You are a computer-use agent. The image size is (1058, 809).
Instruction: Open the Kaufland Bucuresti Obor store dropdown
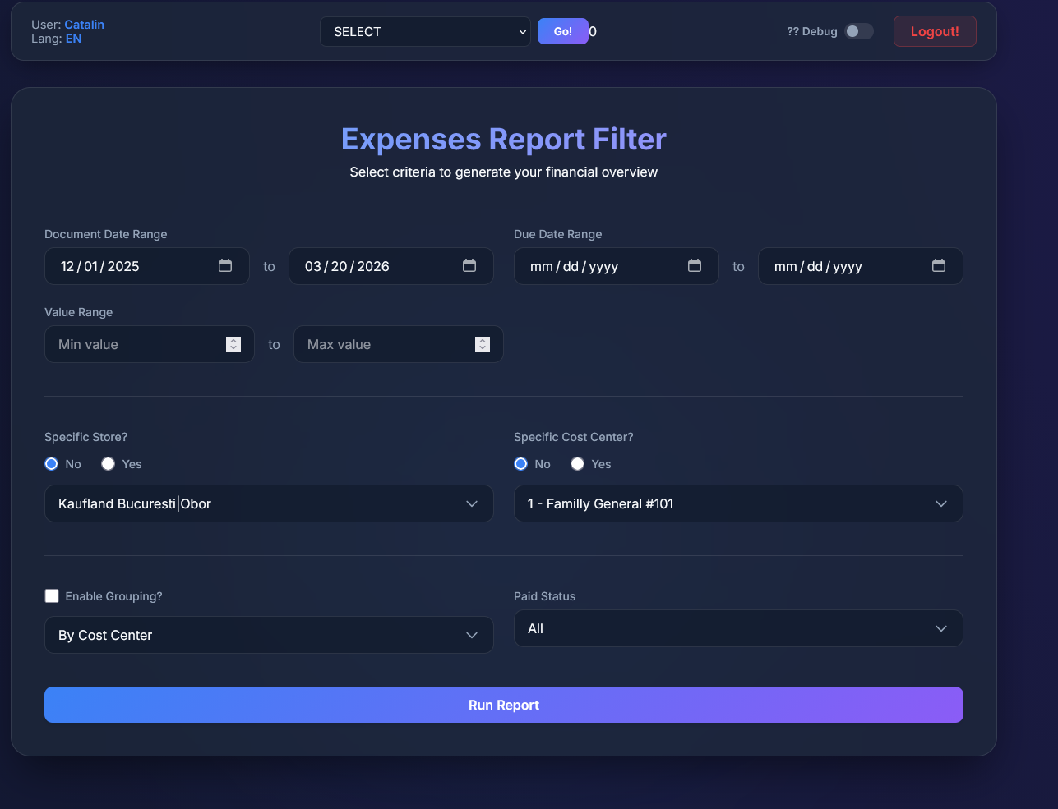[269, 503]
